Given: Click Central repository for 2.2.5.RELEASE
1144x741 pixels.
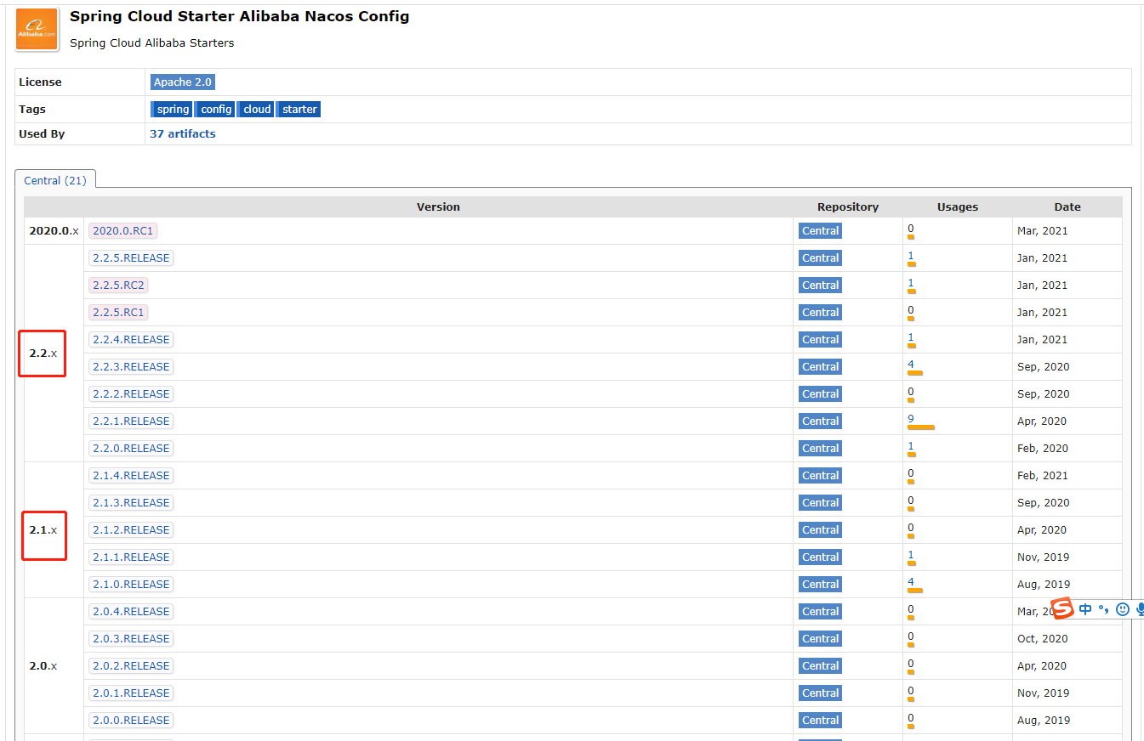Looking at the screenshot, I should coord(820,258).
